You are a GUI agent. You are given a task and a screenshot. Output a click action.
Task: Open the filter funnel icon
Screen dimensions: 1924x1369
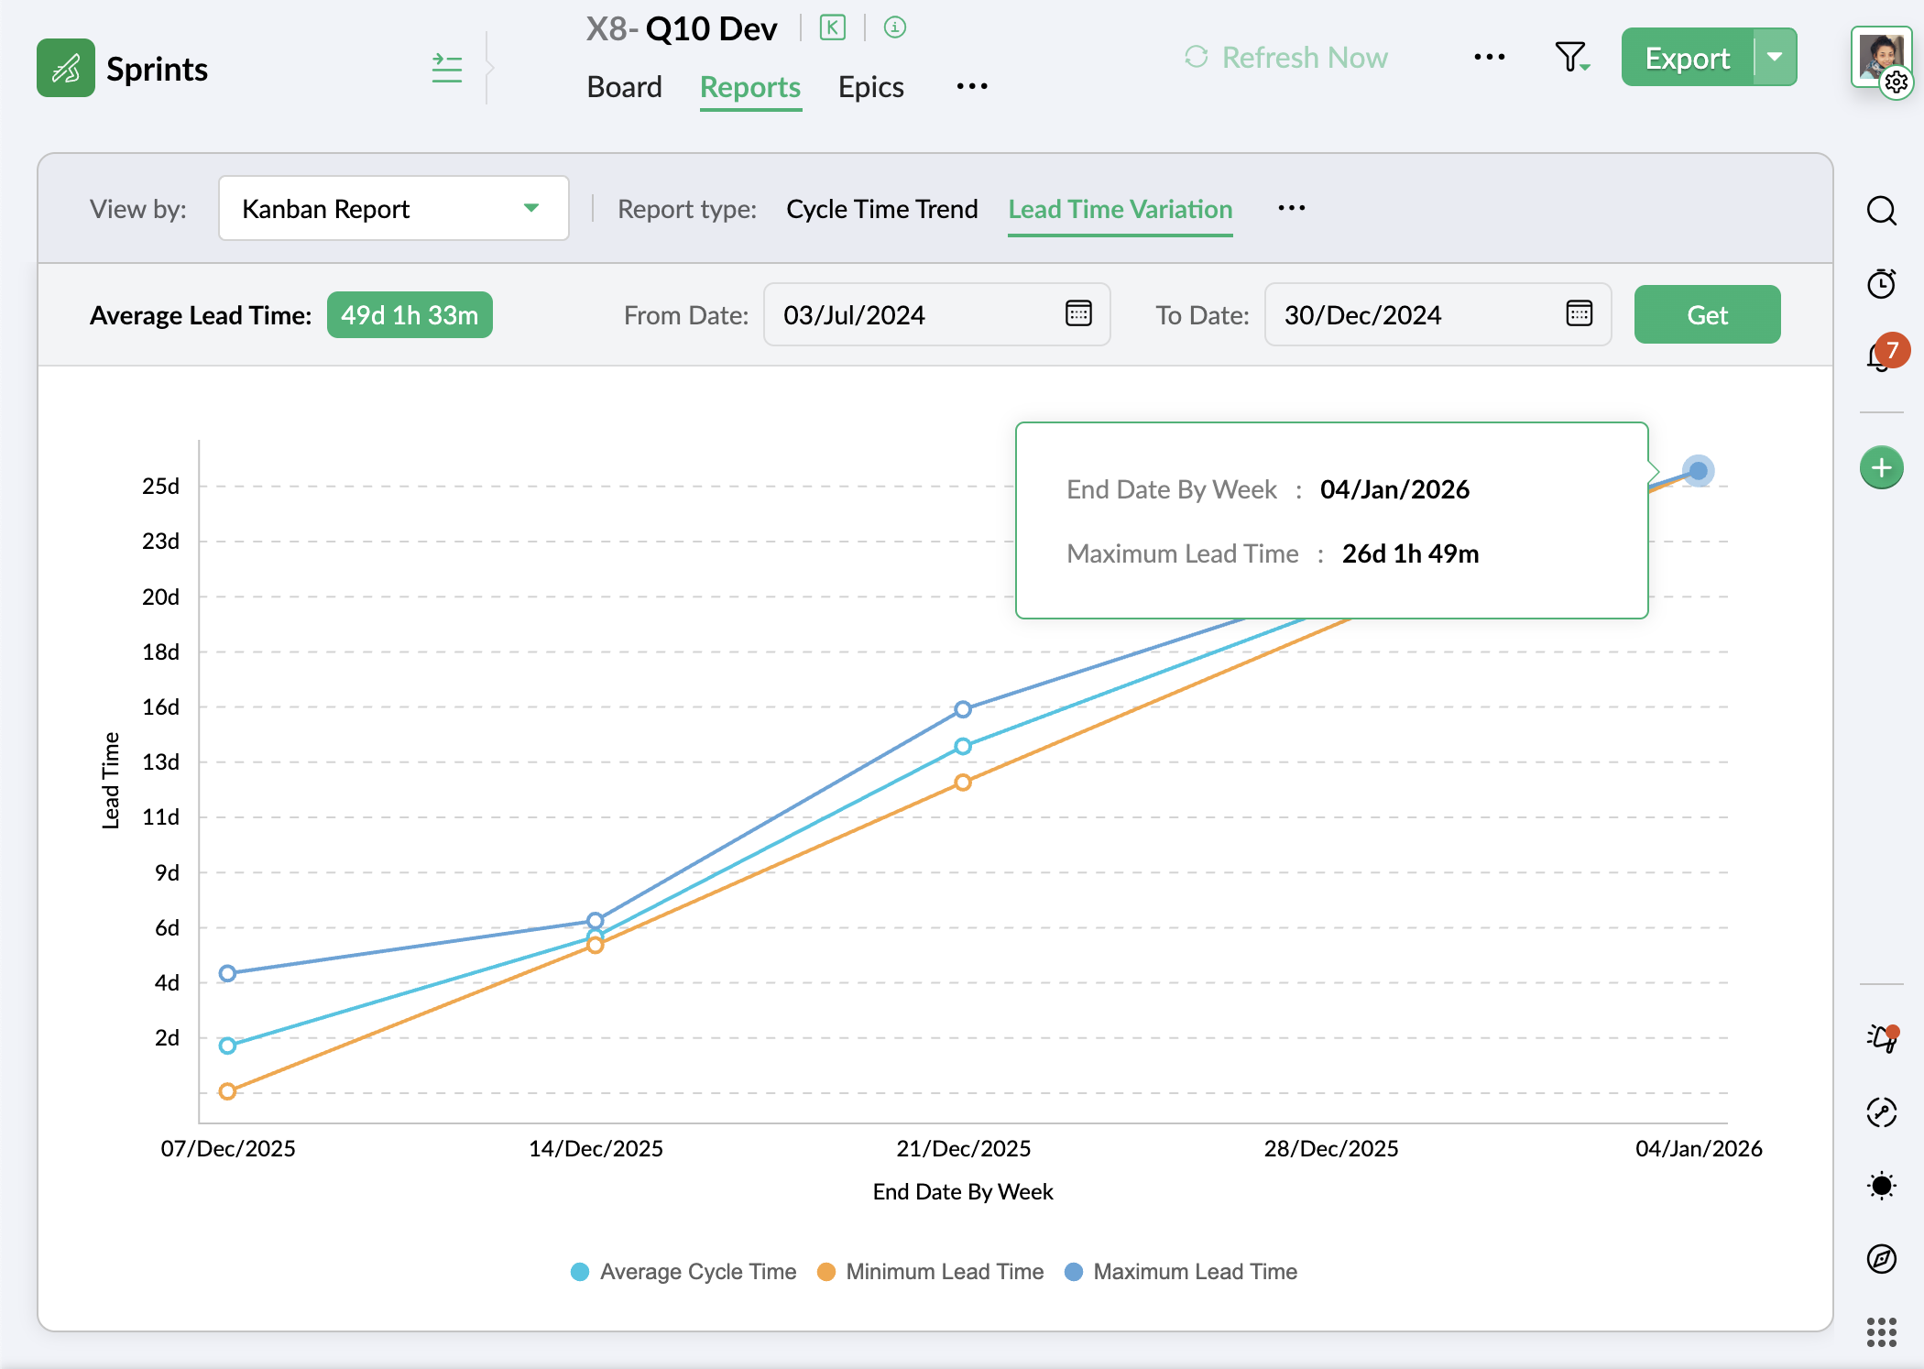click(x=1571, y=58)
